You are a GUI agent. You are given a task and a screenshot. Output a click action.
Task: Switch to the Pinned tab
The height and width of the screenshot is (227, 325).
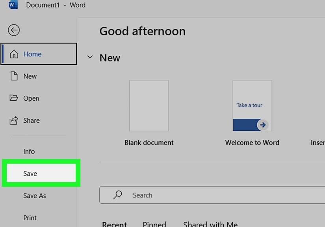[x=154, y=224]
